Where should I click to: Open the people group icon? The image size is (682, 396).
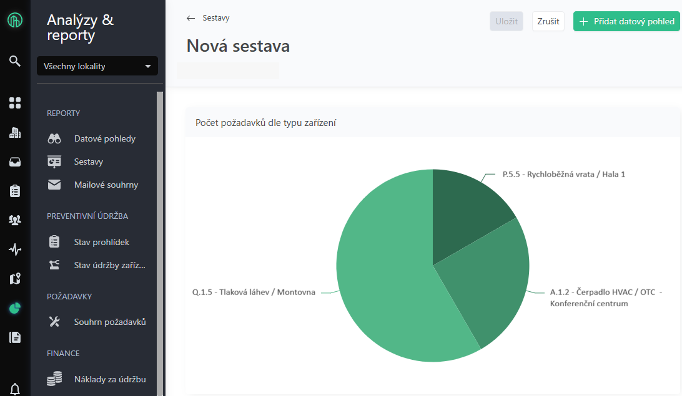tap(15, 220)
